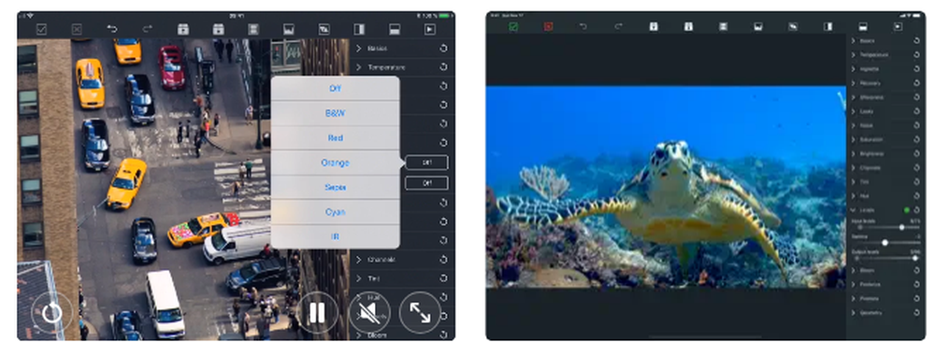The width and height of the screenshot is (935, 342).
Task: Select B&W in the filter popup list
Action: (335, 113)
